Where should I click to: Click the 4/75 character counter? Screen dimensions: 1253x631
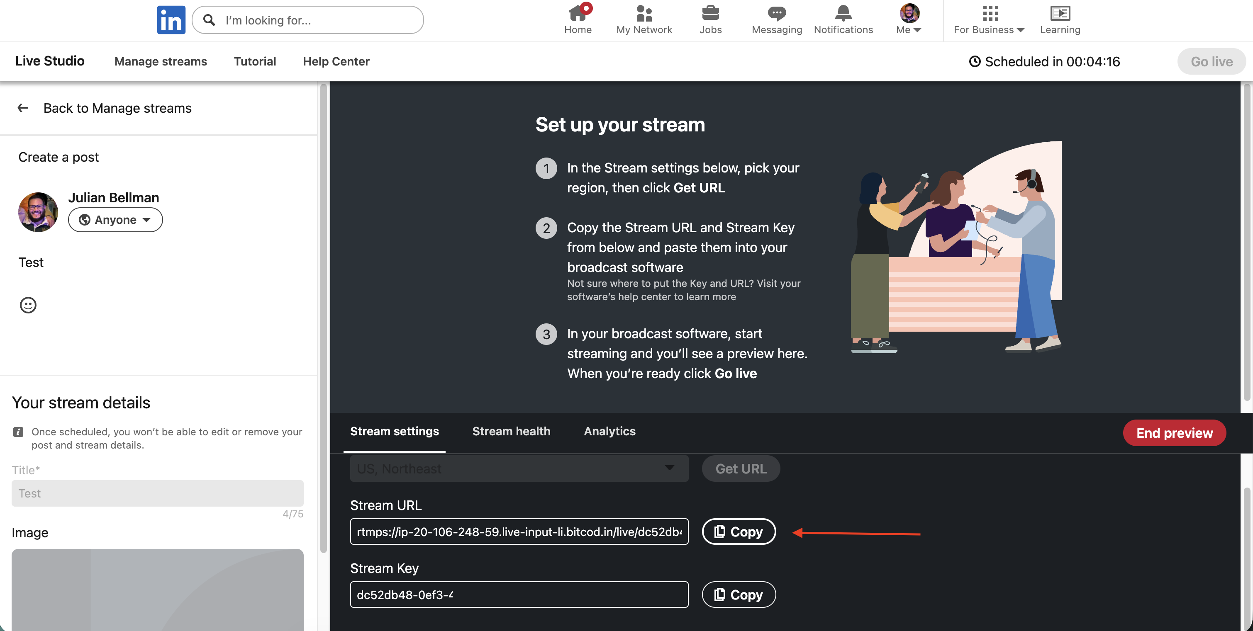(293, 514)
